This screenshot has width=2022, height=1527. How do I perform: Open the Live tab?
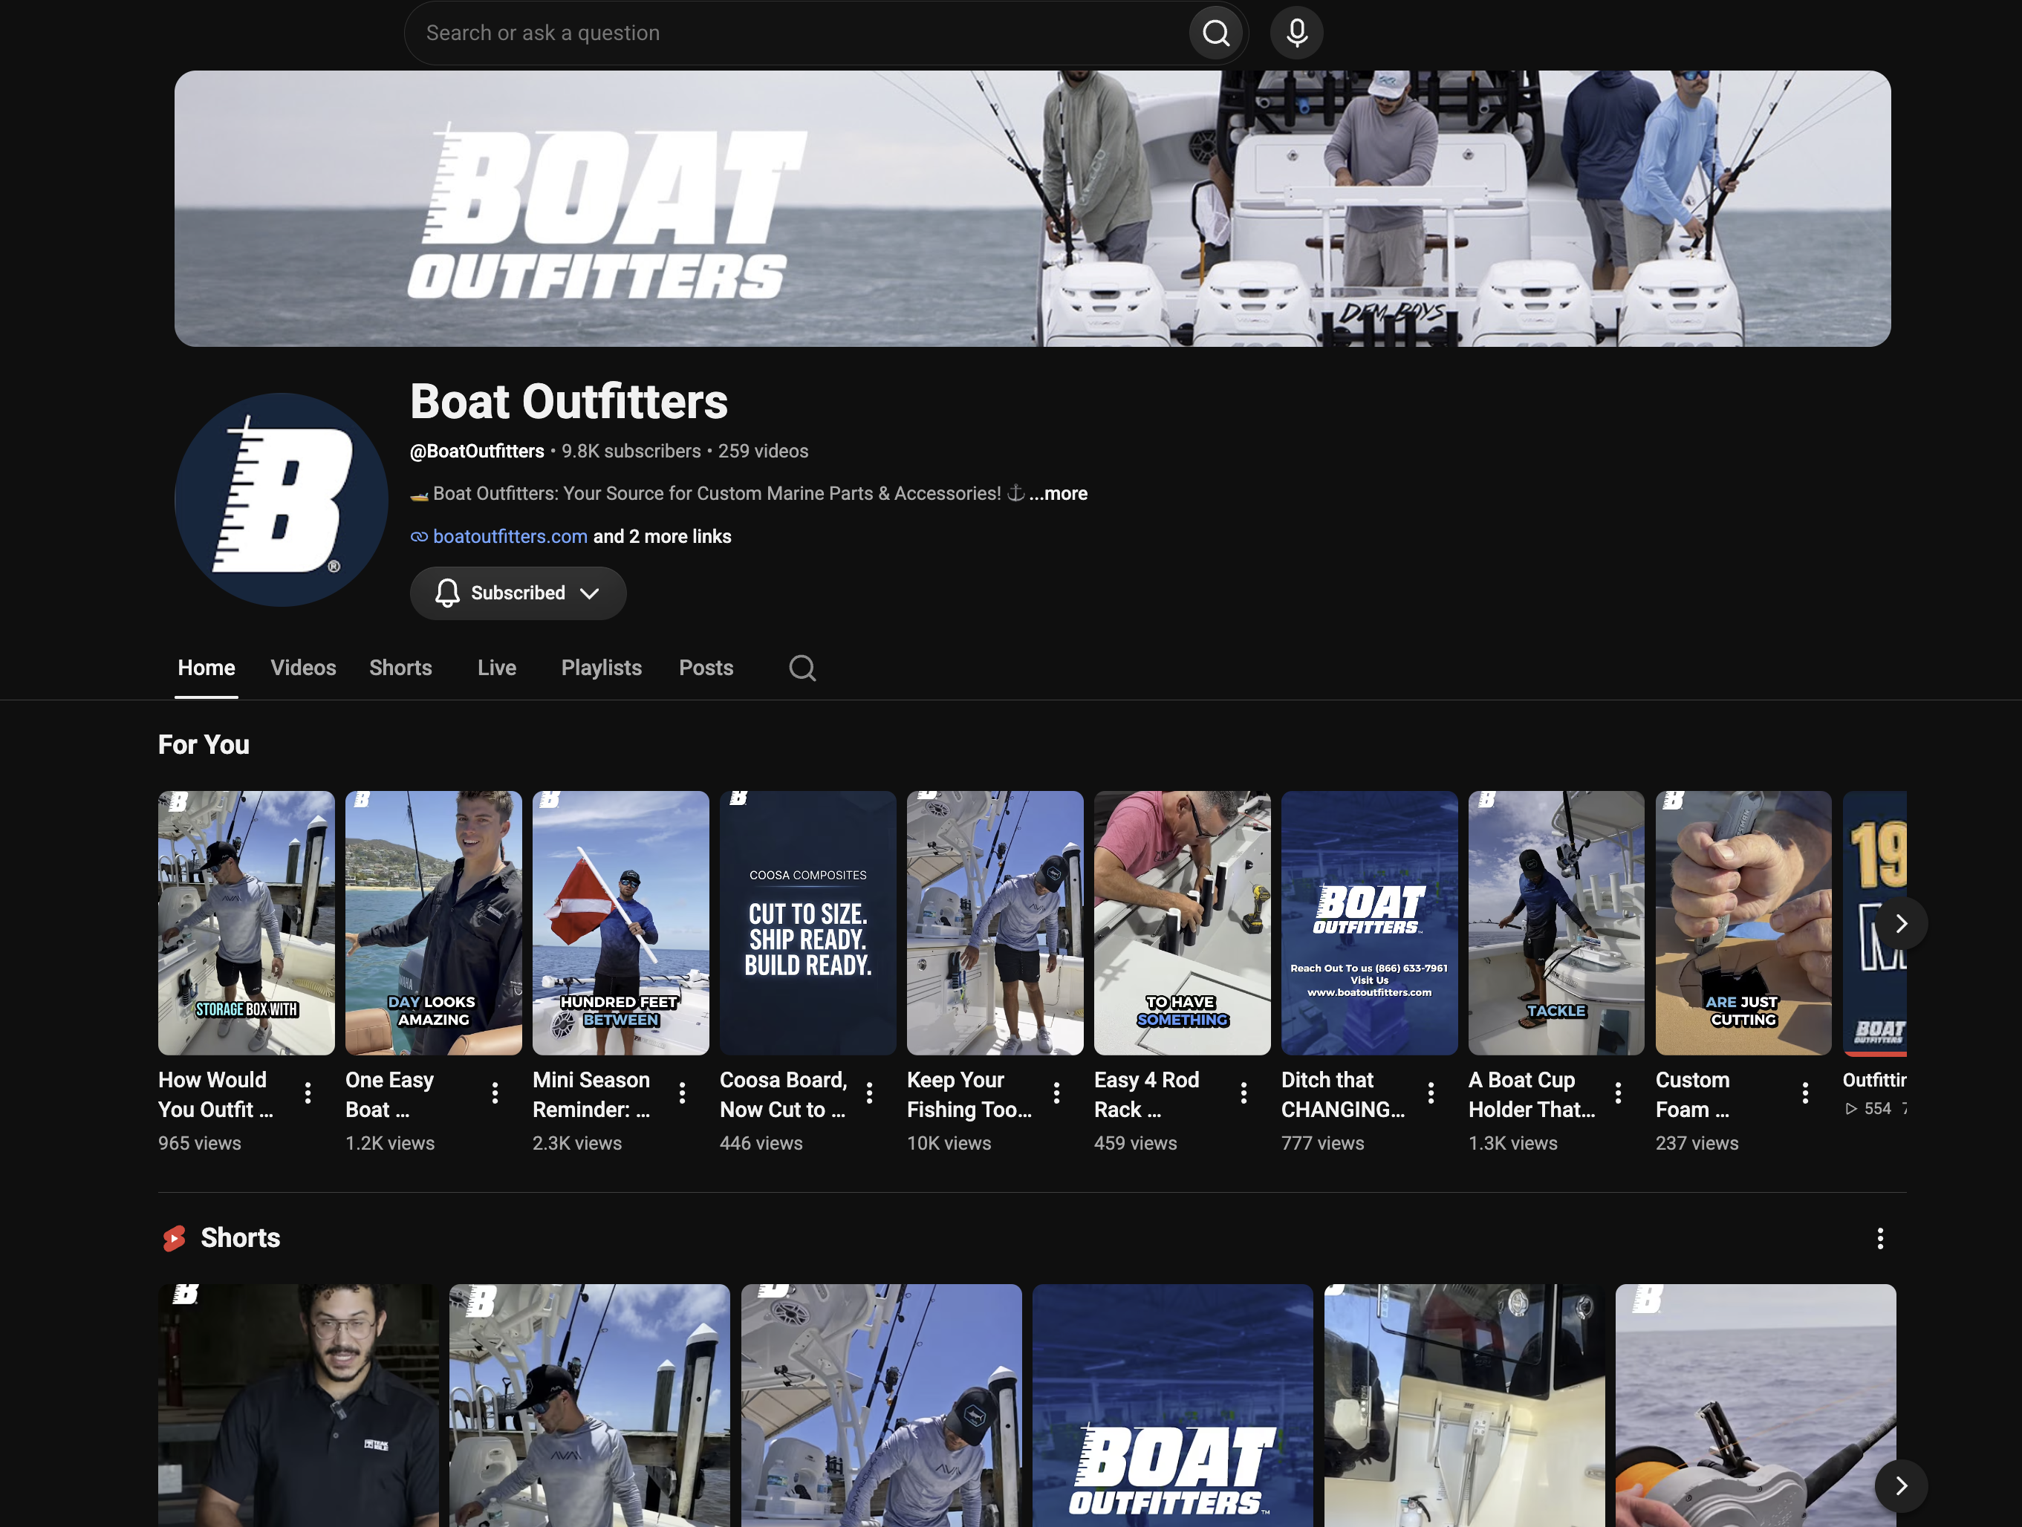point(496,668)
